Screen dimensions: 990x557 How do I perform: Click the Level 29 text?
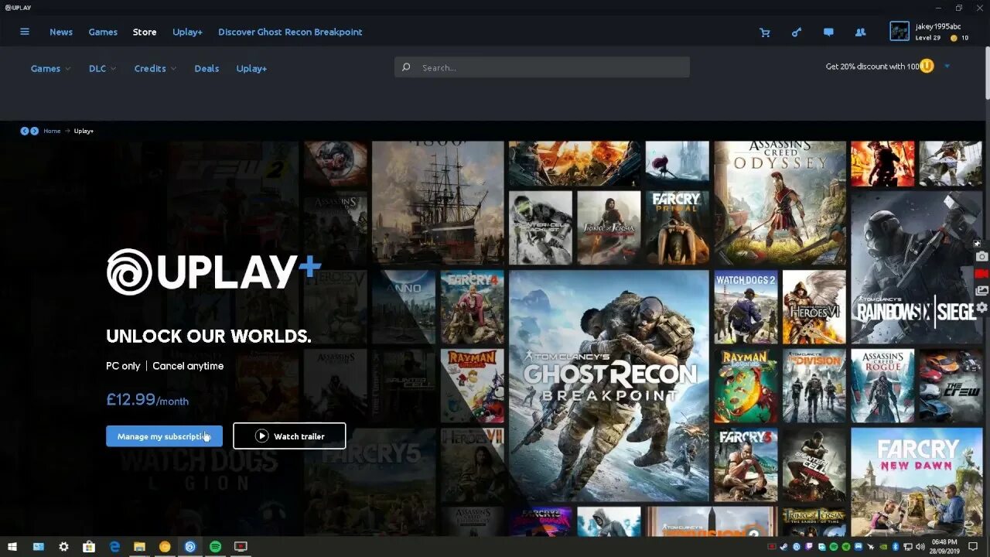coord(927,38)
